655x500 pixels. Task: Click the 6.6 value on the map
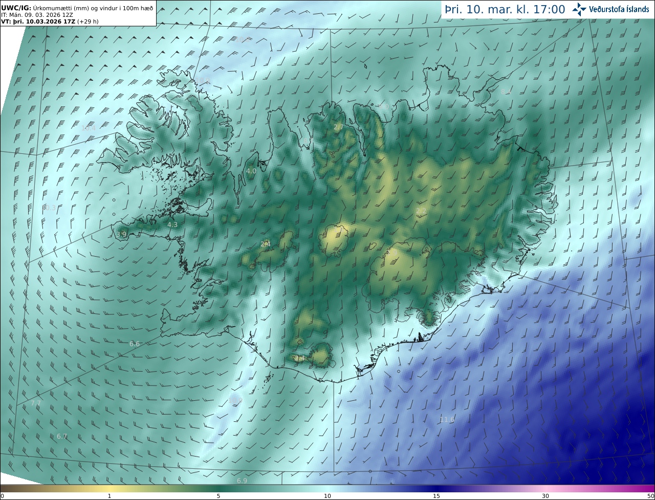coord(135,344)
